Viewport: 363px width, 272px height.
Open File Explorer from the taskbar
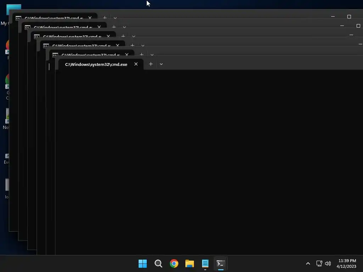(190, 263)
